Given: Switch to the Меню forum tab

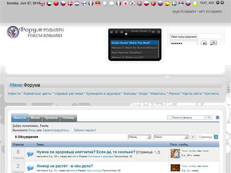Looking at the screenshot, I should point(35,118).
